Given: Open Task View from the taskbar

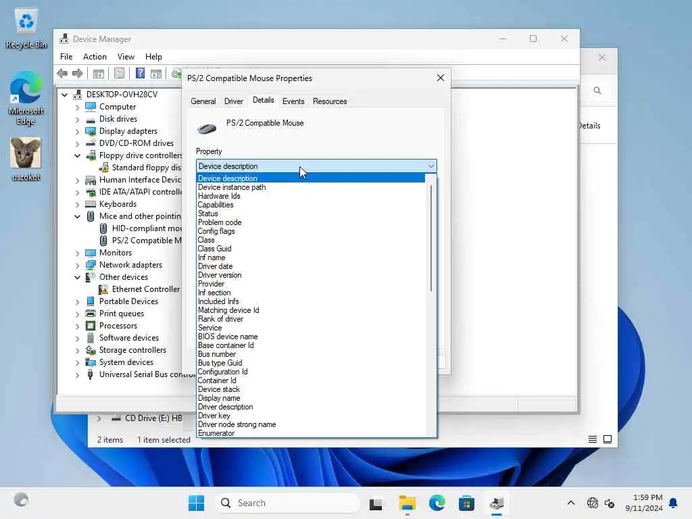Looking at the screenshot, I should coord(376,503).
